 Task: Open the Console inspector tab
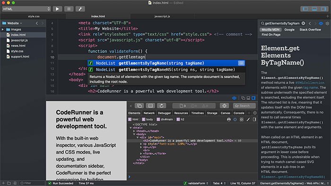coord(239,113)
